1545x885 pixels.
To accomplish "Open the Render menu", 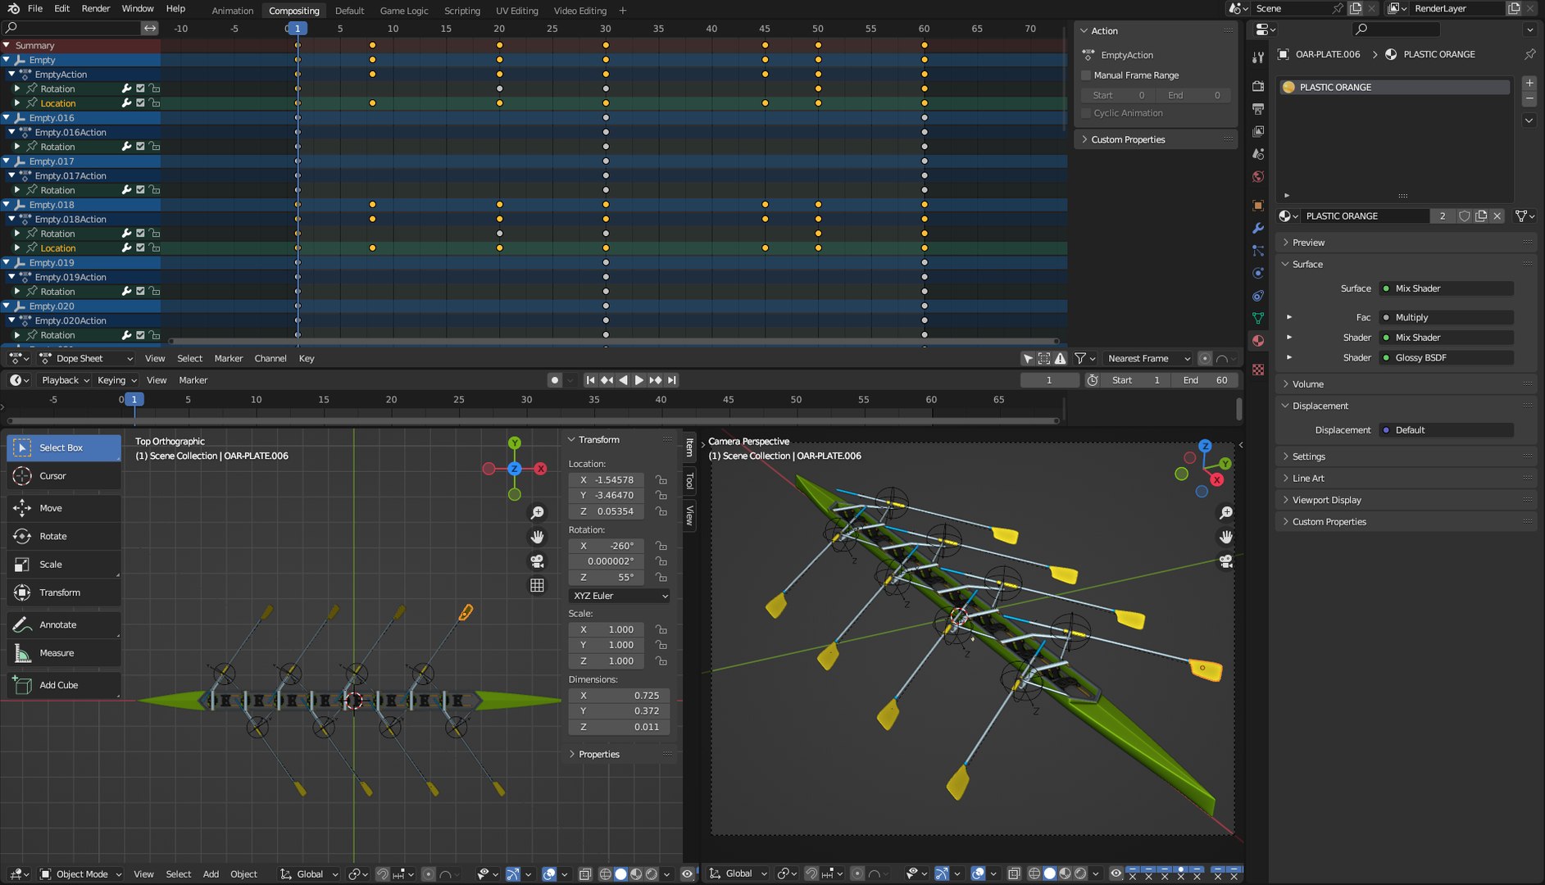I will point(96,8).
